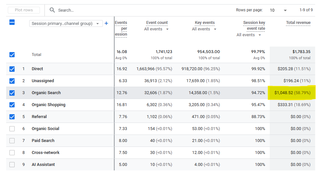The height and width of the screenshot is (174, 321).
Task: Select the Organic Shopping channel name
Action: (48, 105)
